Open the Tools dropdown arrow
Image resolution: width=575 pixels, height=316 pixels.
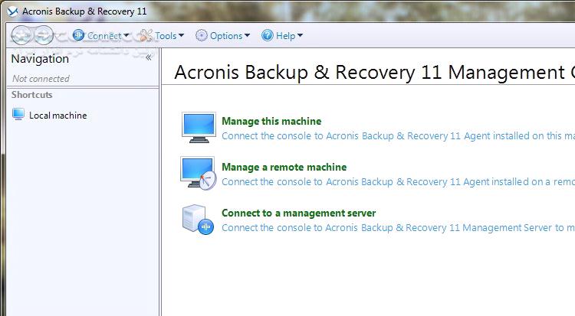point(181,35)
